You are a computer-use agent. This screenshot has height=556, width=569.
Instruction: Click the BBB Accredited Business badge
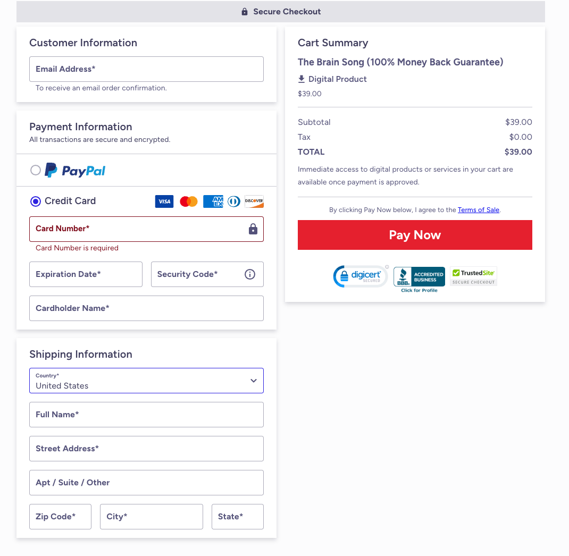(419, 277)
